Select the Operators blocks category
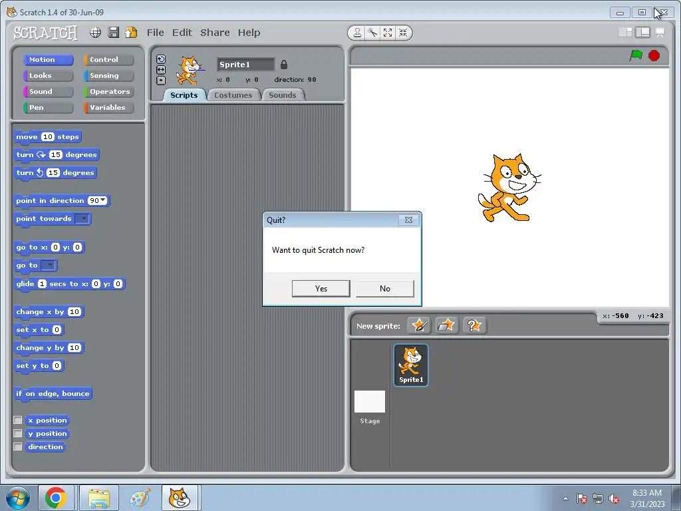 (x=108, y=92)
